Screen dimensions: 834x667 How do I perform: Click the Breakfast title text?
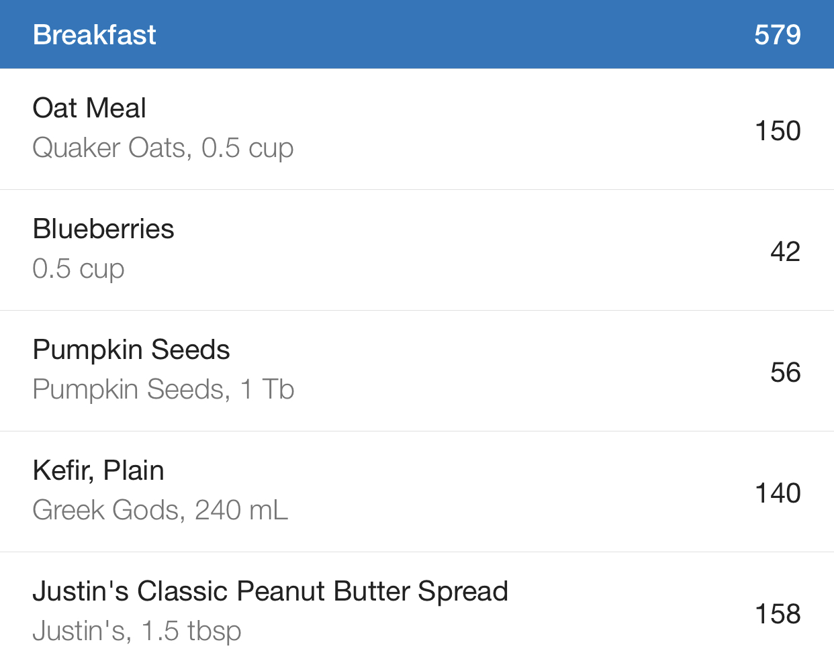tap(95, 35)
